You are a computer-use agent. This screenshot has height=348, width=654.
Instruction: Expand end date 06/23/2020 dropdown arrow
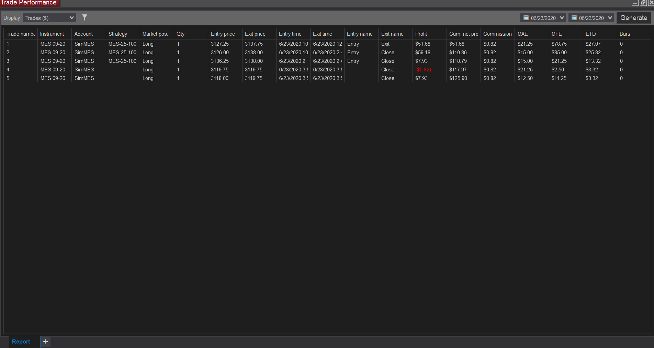[x=610, y=18]
